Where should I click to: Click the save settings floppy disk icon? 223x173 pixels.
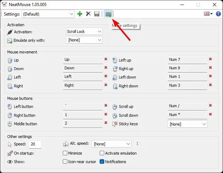(96, 14)
